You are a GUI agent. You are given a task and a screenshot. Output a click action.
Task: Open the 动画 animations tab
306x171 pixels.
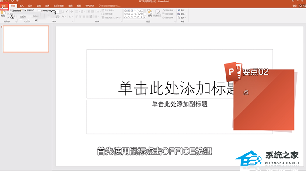point(47,6)
